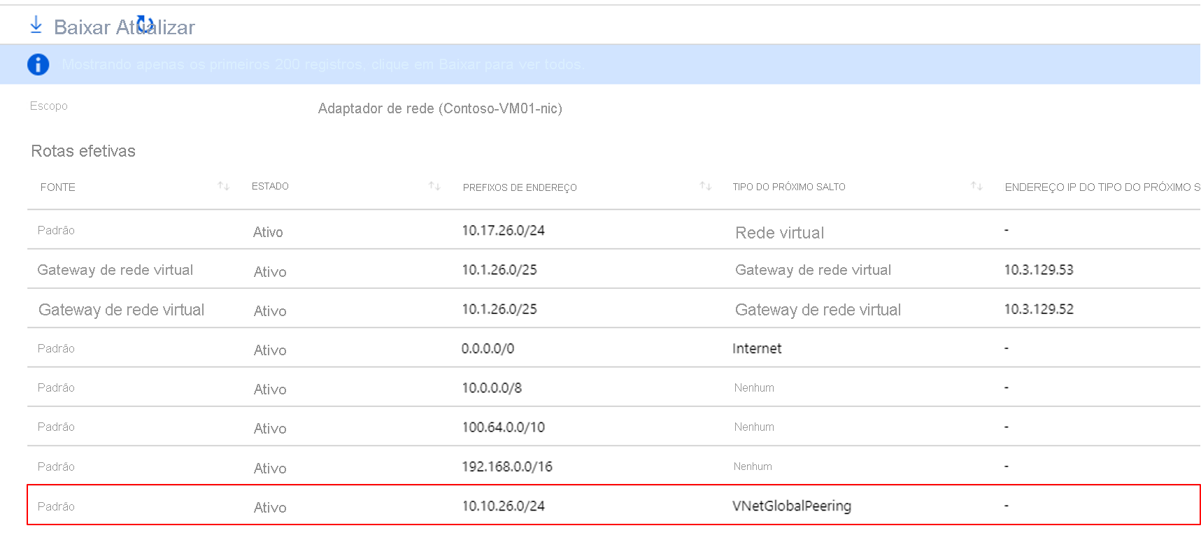Click Gateway de rede virtual hop type in the 10.3.129.53 row
The height and width of the screenshot is (549, 1201).
tap(813, 270)
